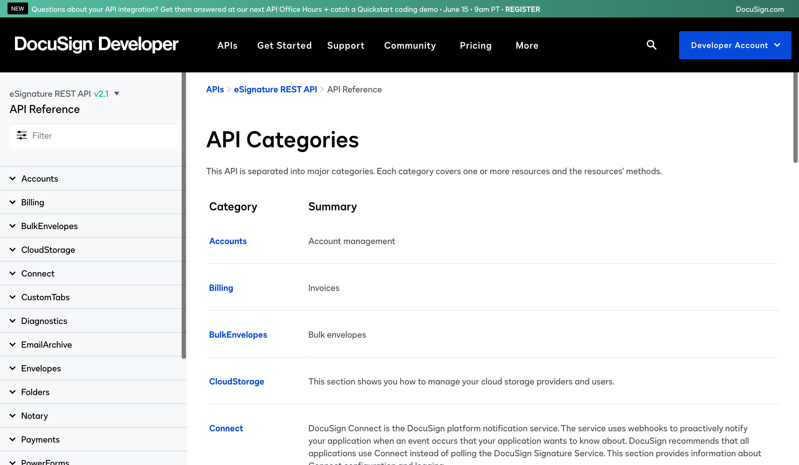
Task: Open the APIs navigation menu
Action: pyautogui.click(x=227, y=46)
